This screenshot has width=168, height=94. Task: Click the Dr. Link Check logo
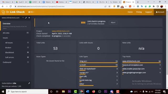pyautogui.click(x=13, y=12)
